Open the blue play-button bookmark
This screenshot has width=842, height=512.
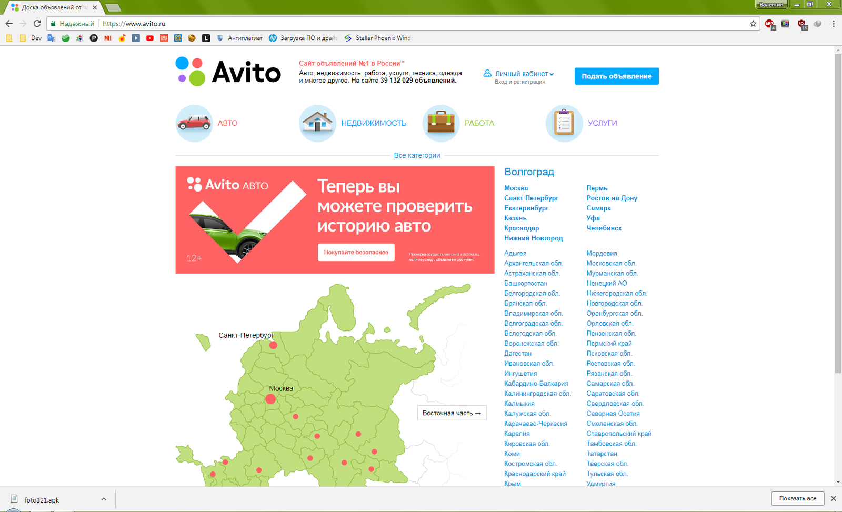tap(136, 38)
